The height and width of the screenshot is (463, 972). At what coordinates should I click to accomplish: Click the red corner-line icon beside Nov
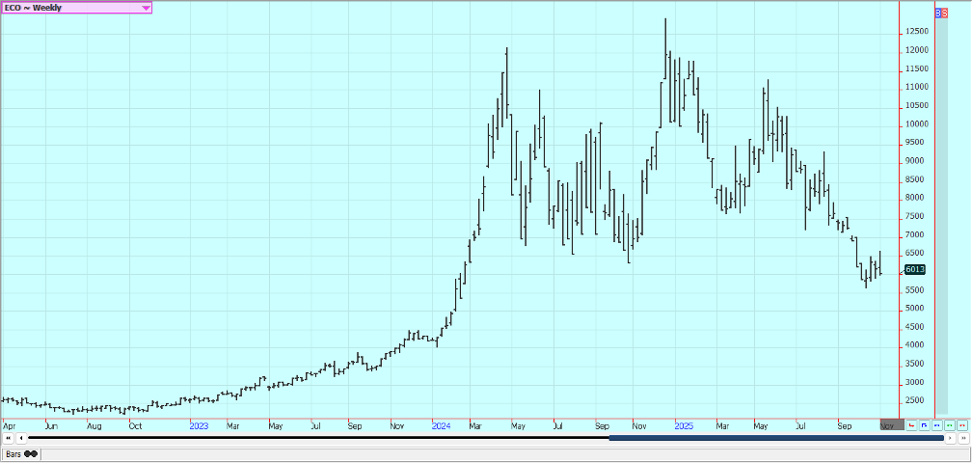911,424
